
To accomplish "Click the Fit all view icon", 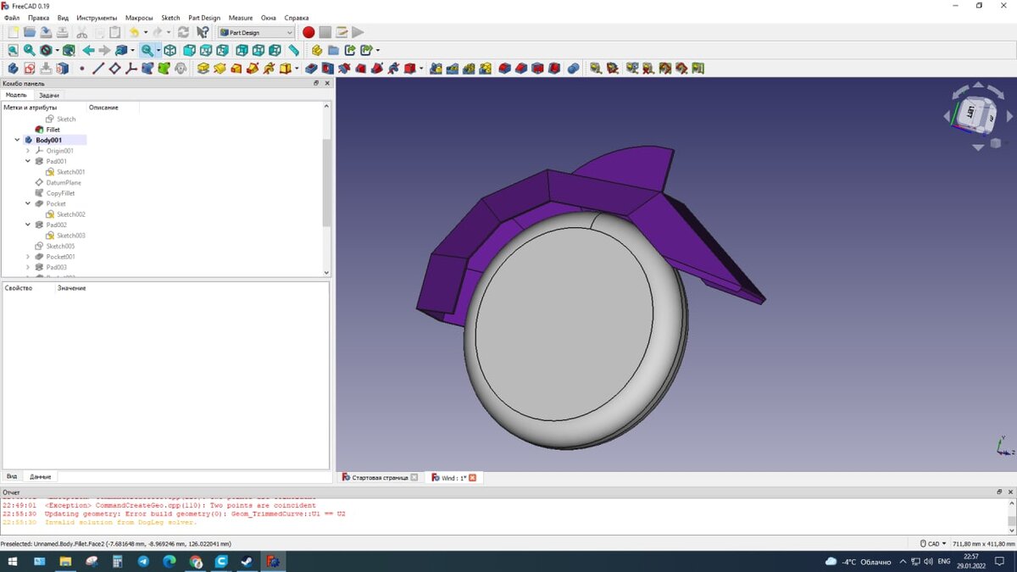I will [x=13, y=51].
